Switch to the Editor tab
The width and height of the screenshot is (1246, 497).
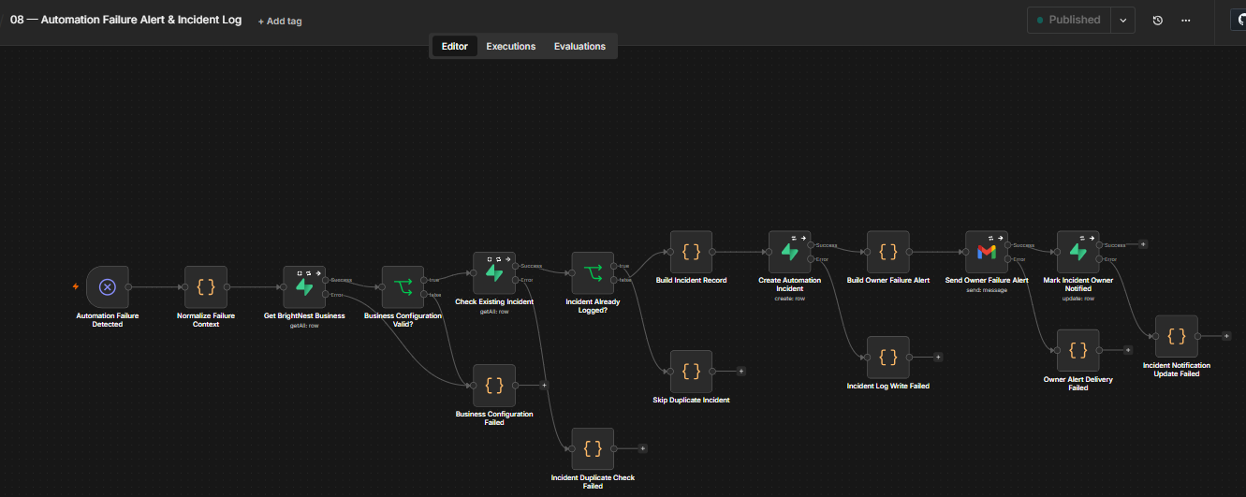tap(455, 46)
